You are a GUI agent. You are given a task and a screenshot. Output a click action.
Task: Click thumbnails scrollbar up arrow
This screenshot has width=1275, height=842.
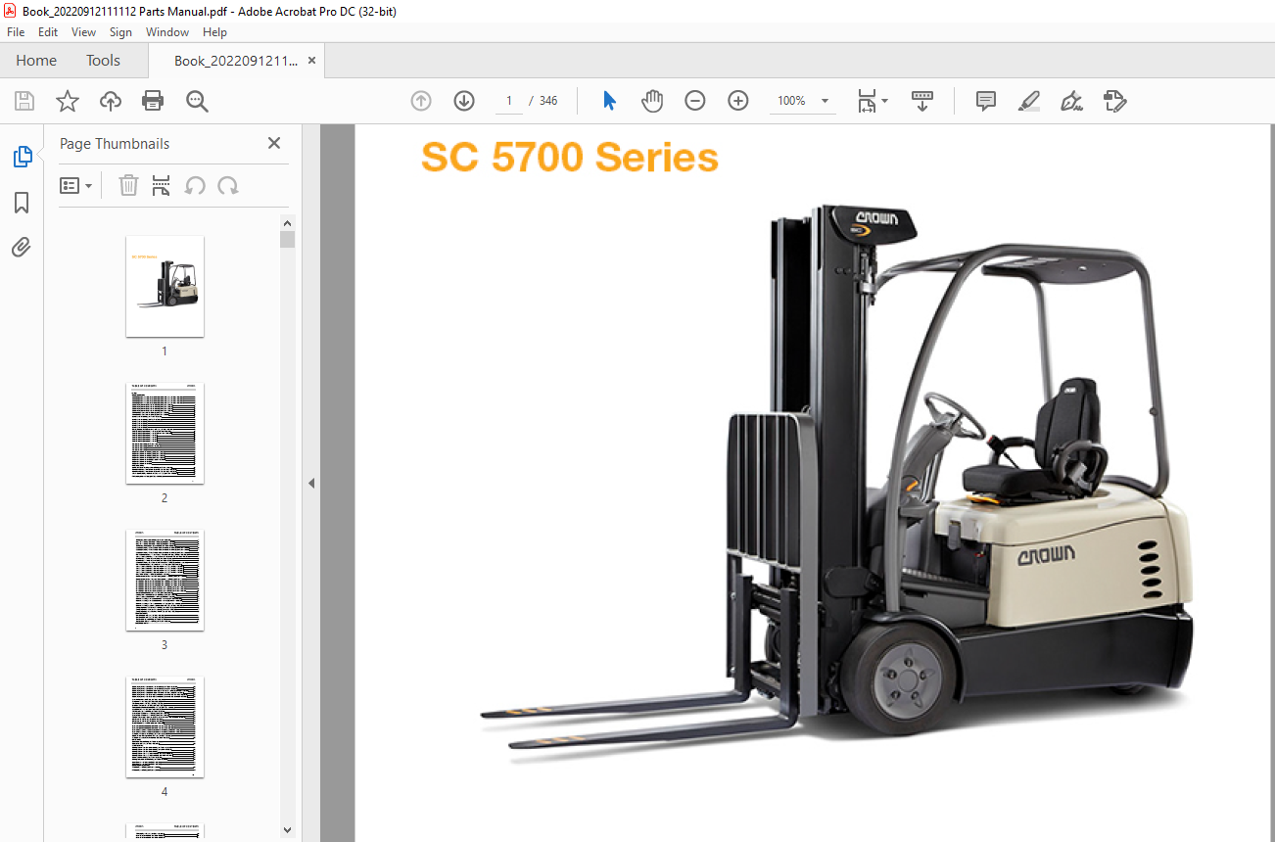click(x=287, y=222)
